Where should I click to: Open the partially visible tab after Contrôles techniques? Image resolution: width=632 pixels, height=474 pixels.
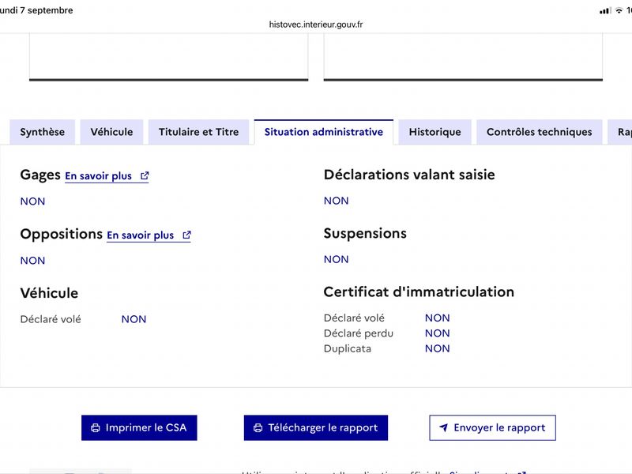(x=620, y=132)
